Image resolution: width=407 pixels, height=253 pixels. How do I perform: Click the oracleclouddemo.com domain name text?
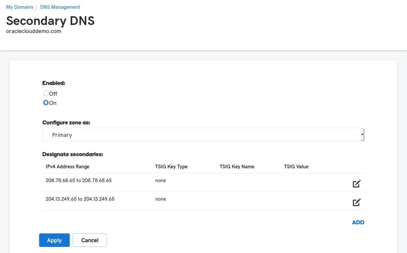(34, 31)
